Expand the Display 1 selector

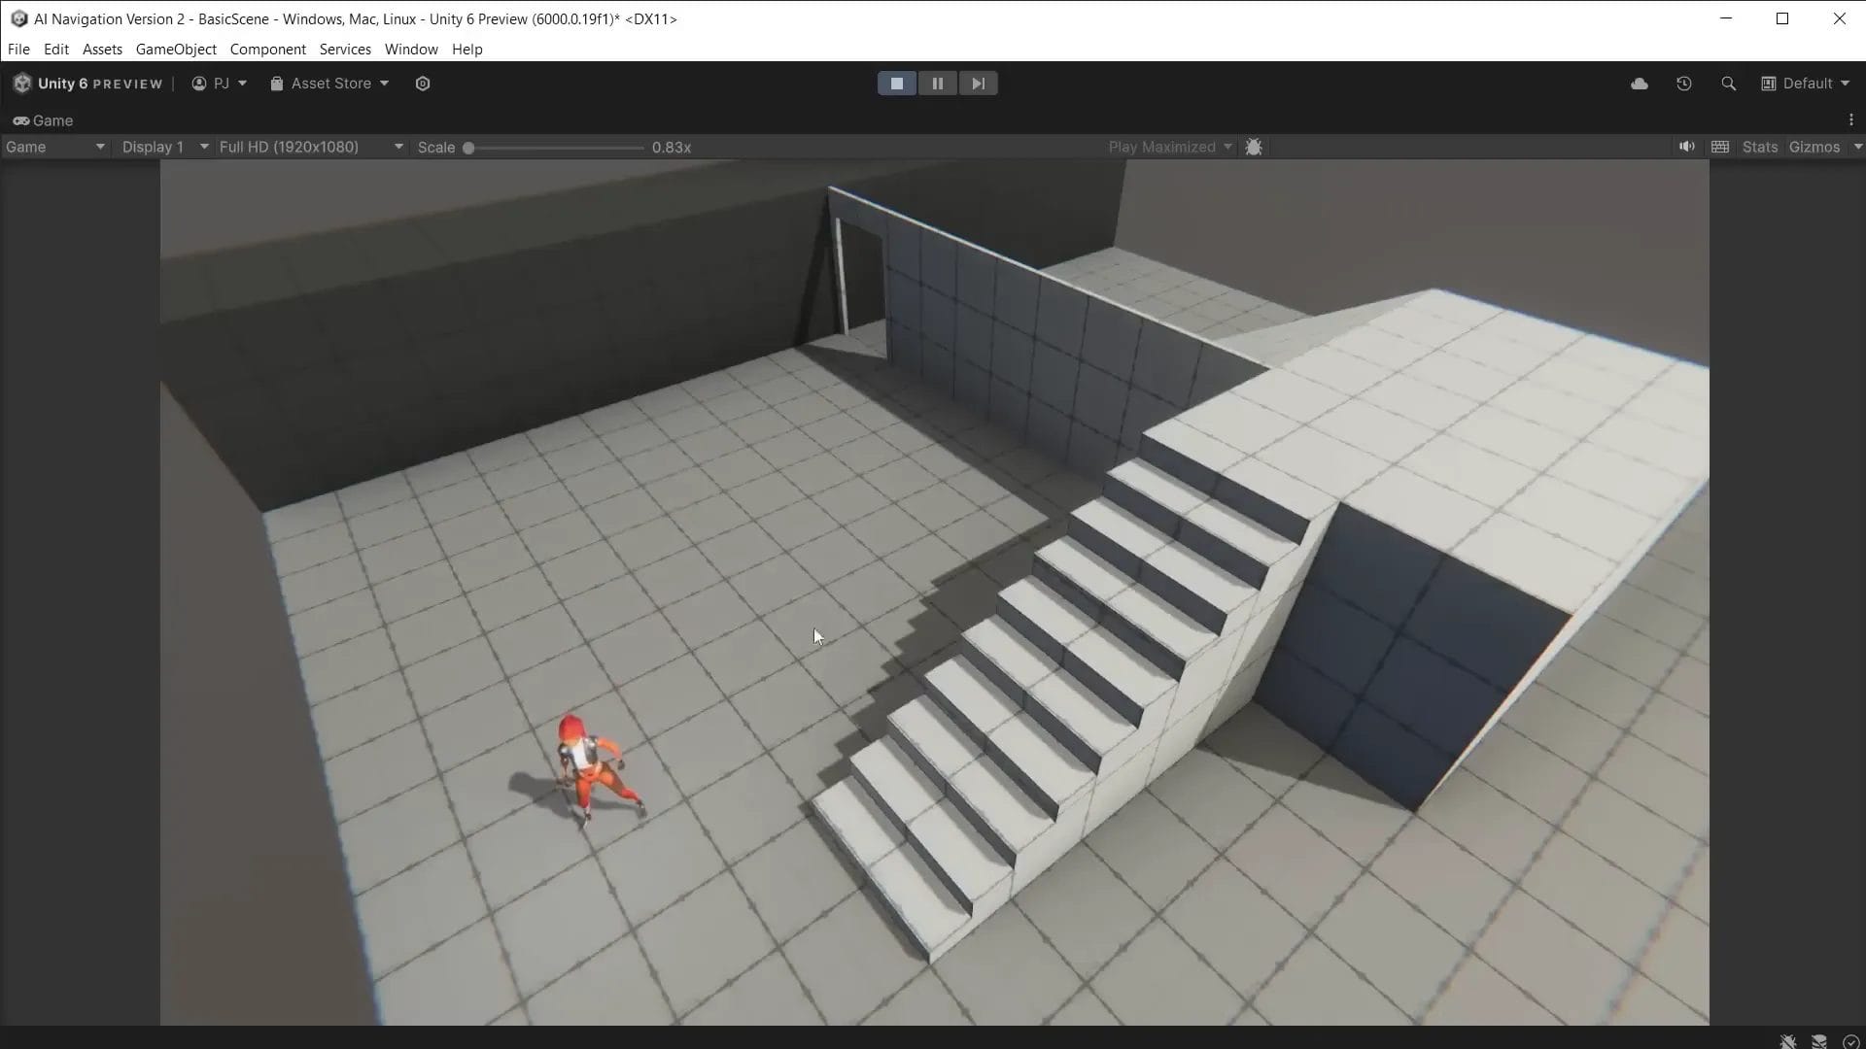(162, 147)
